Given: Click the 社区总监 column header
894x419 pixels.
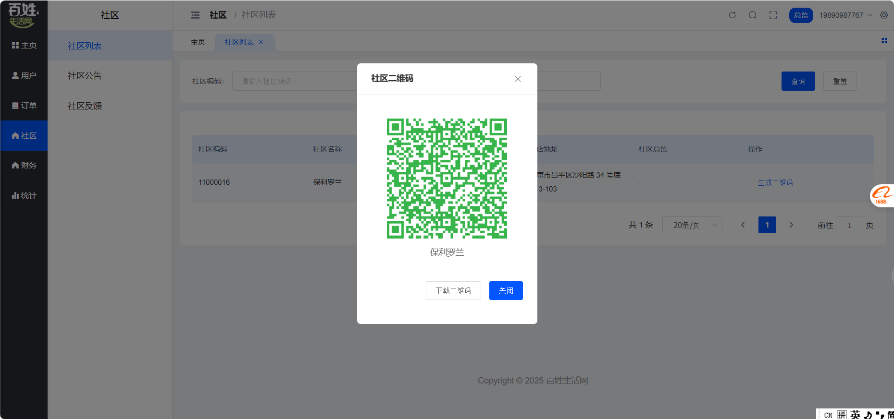Looking at the screenshot, I should (653, 149).
